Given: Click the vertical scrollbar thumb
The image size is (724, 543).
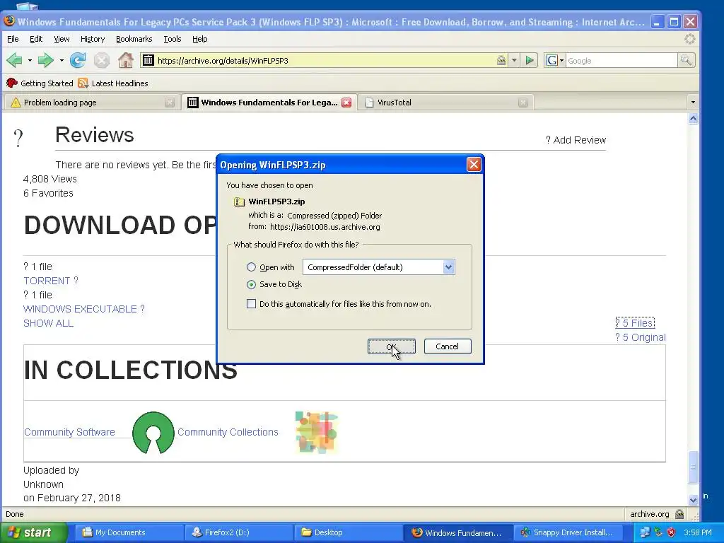Looking at the screenshot, I should click(693, 467).
